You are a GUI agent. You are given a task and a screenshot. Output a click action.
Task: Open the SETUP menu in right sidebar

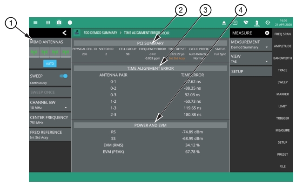283,142
